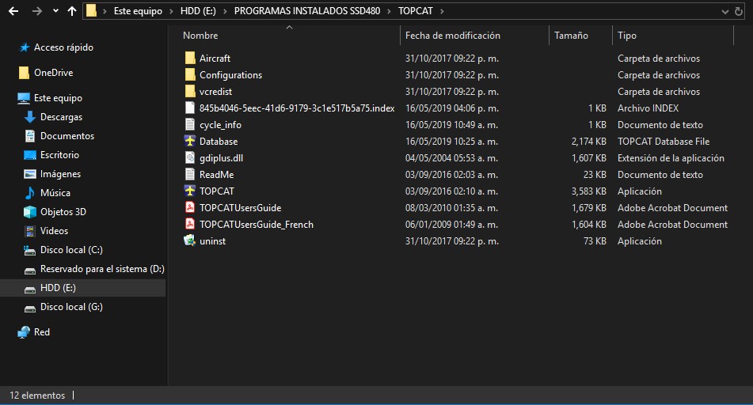Sort by Fecha de modificación column
Image resolution: width=753 pixels, height=405 pixels.
click(x=452, y=36)
